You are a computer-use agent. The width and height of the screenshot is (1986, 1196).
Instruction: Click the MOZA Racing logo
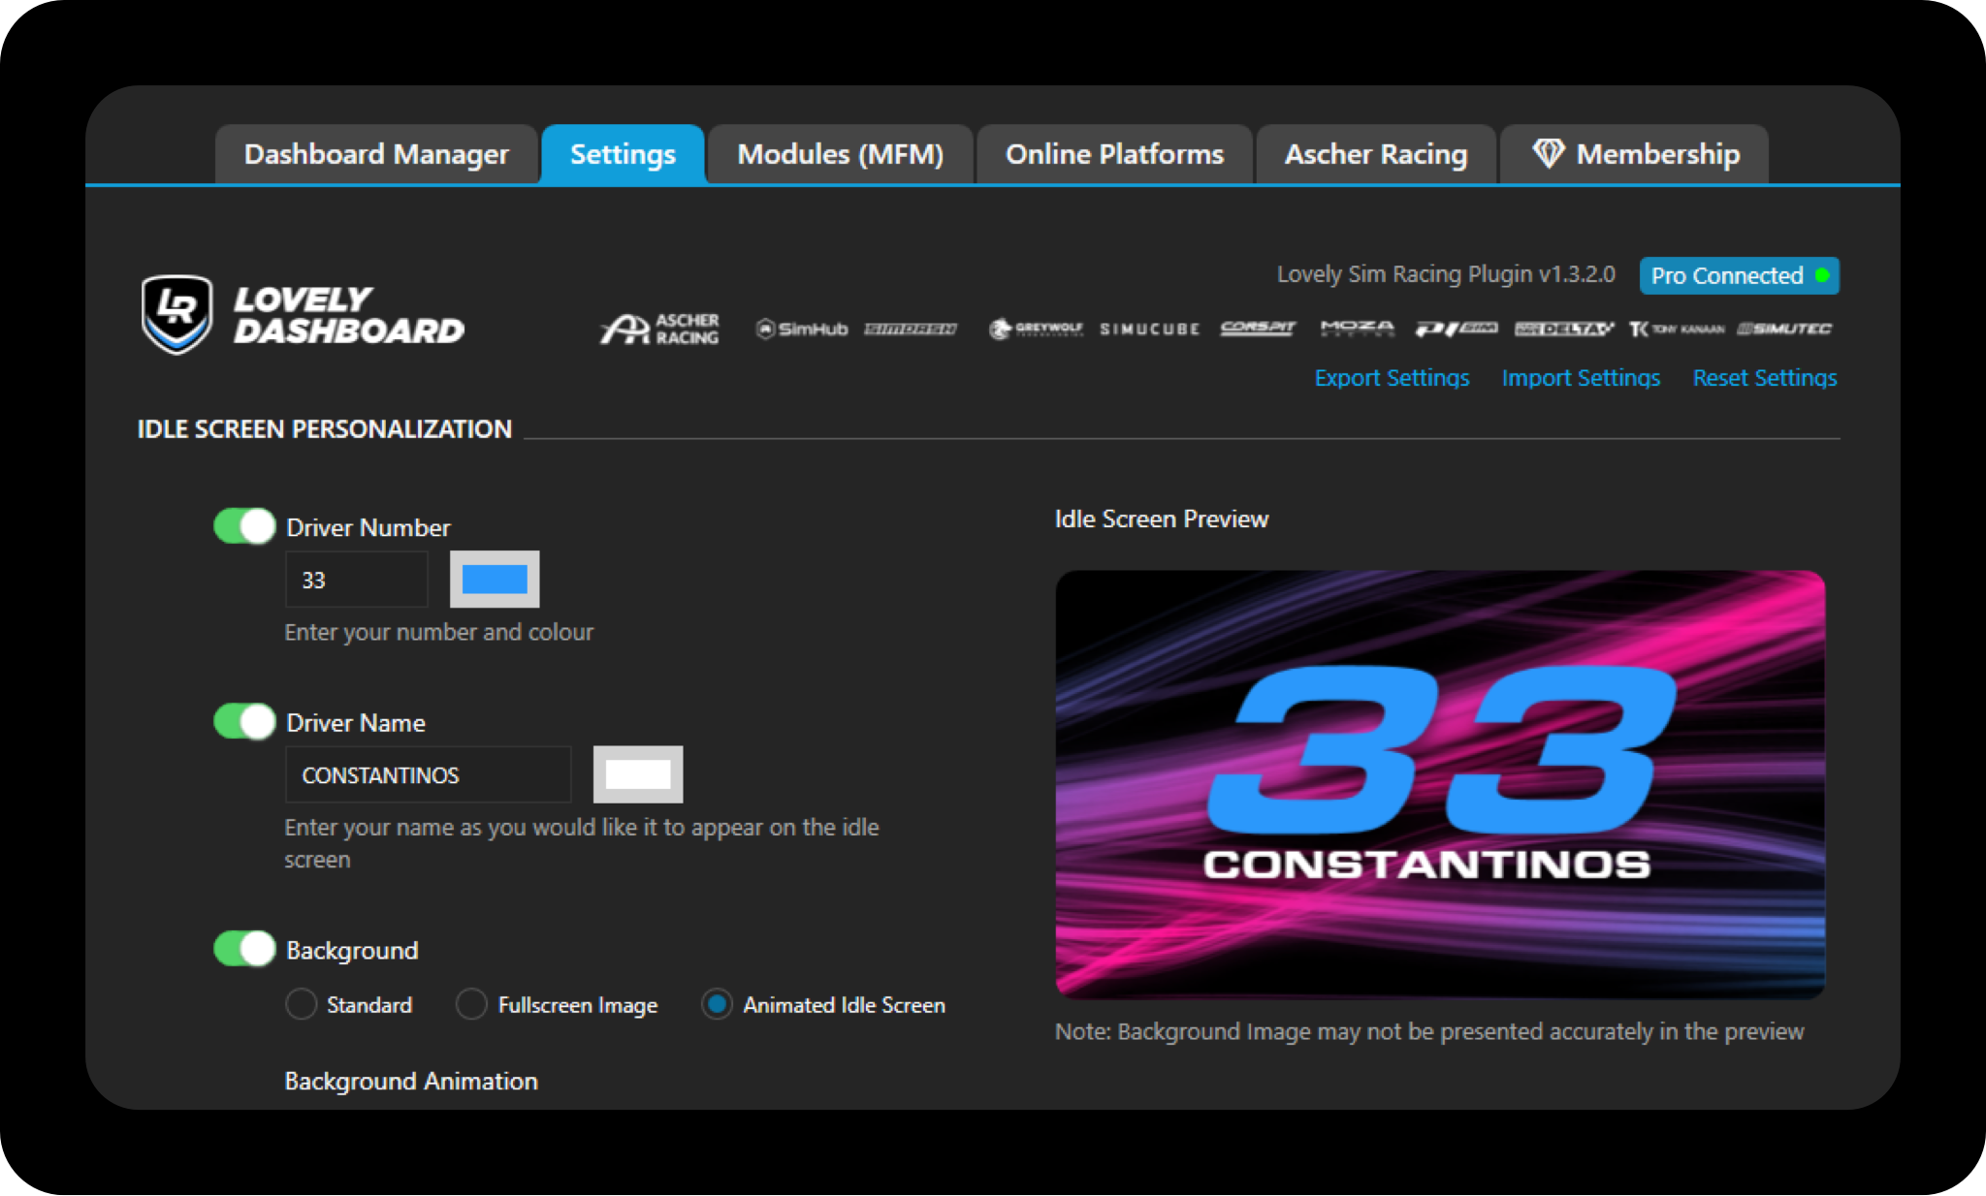click(1357, 329)
